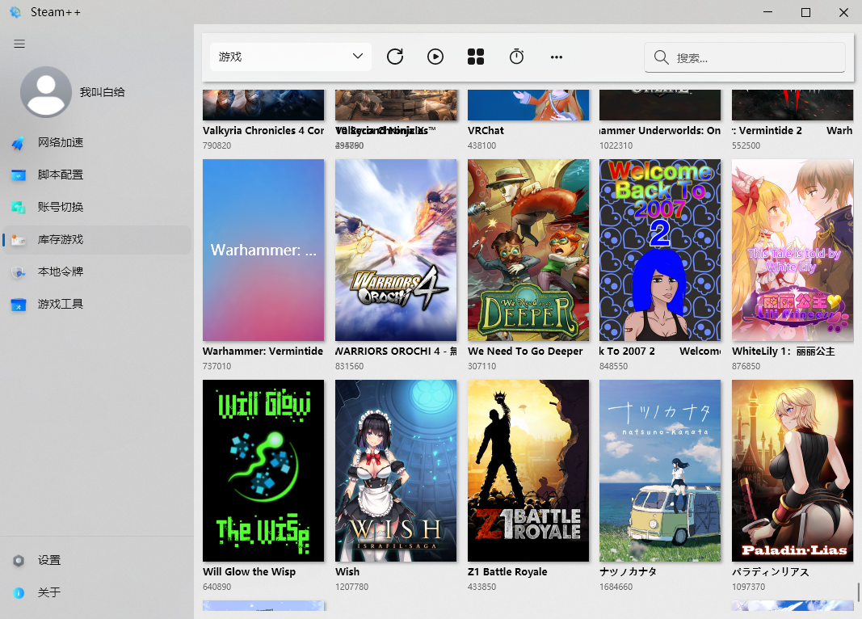862x619 pixels.
Task: Click the four-squares grid icon
Action: (476, 57)
